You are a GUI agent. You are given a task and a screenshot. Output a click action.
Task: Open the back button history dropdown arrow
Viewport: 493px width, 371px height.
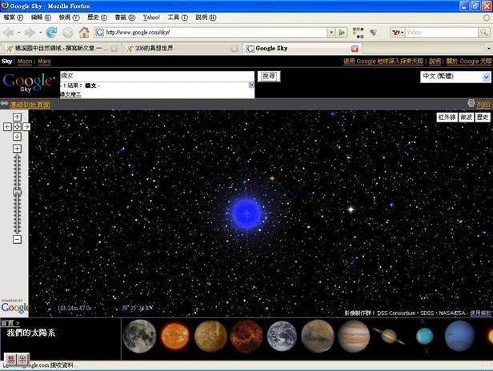18,32
